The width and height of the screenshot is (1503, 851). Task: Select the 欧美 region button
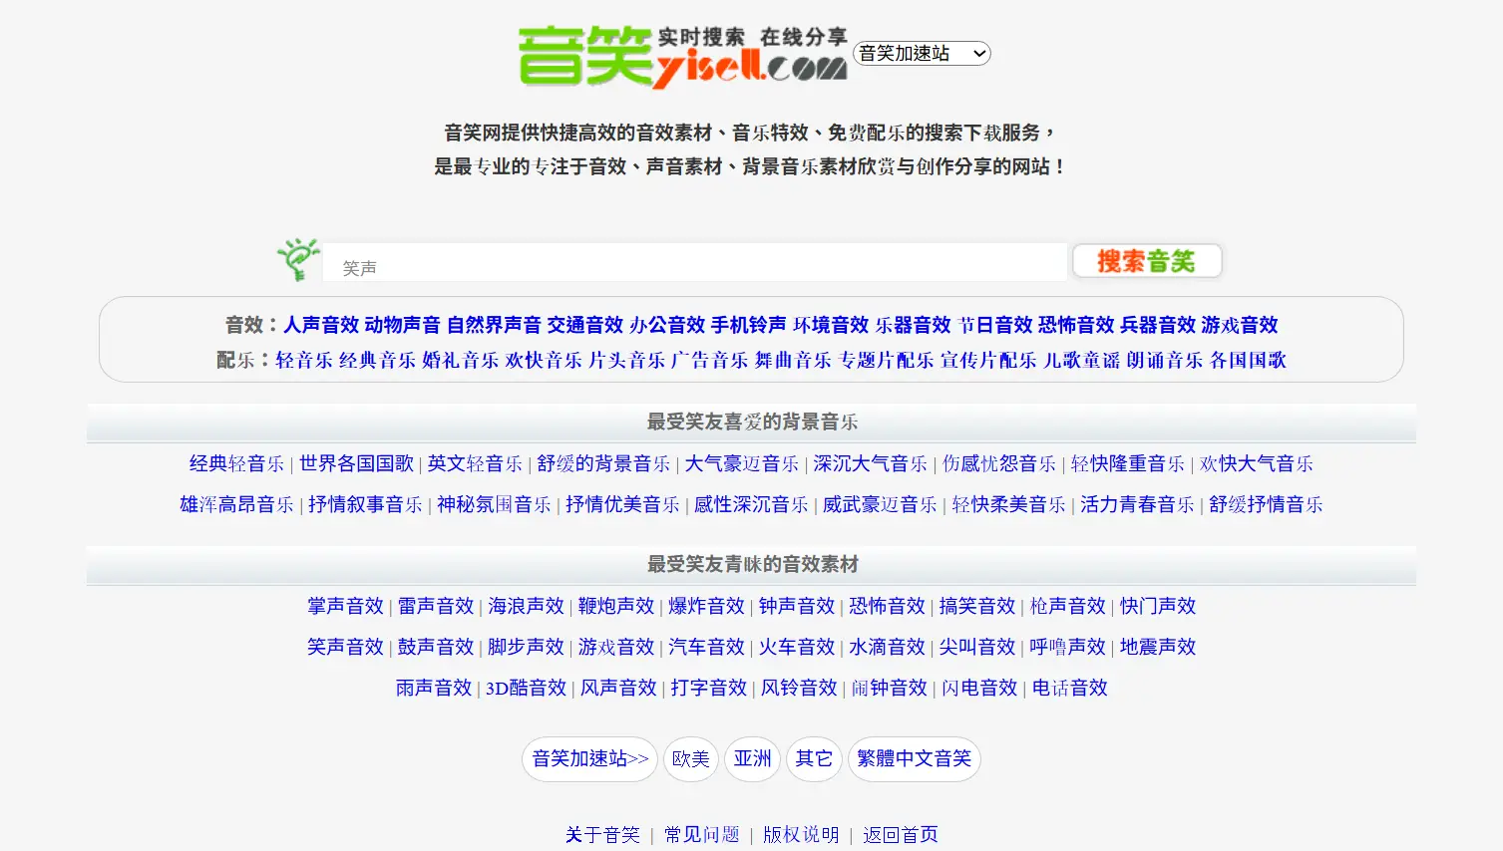point(691,759)
